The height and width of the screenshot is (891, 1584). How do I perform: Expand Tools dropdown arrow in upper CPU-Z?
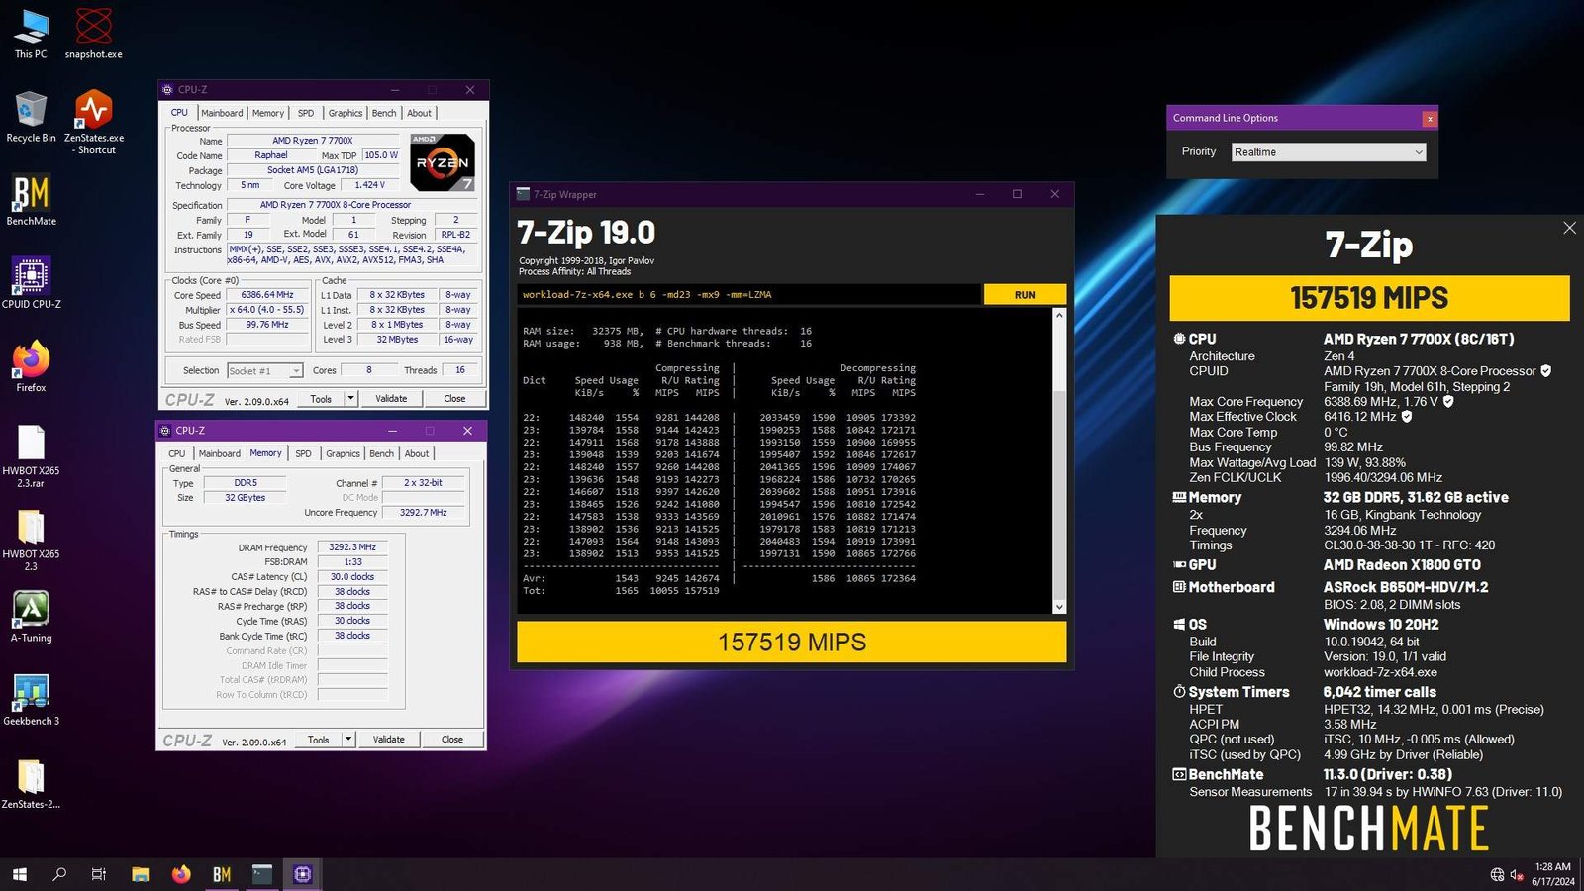[350, 398]
